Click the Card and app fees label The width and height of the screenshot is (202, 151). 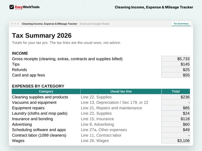click(x=29, y=75)
